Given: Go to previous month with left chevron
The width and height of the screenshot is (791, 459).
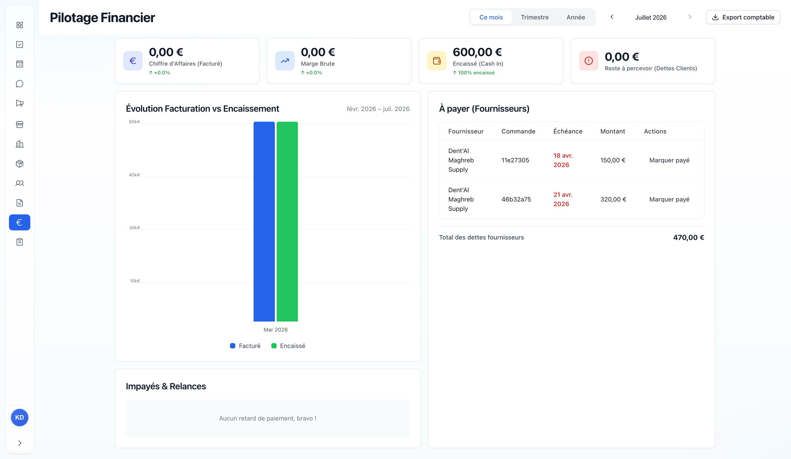Looking at the screenshot, I should coord(612,17).
